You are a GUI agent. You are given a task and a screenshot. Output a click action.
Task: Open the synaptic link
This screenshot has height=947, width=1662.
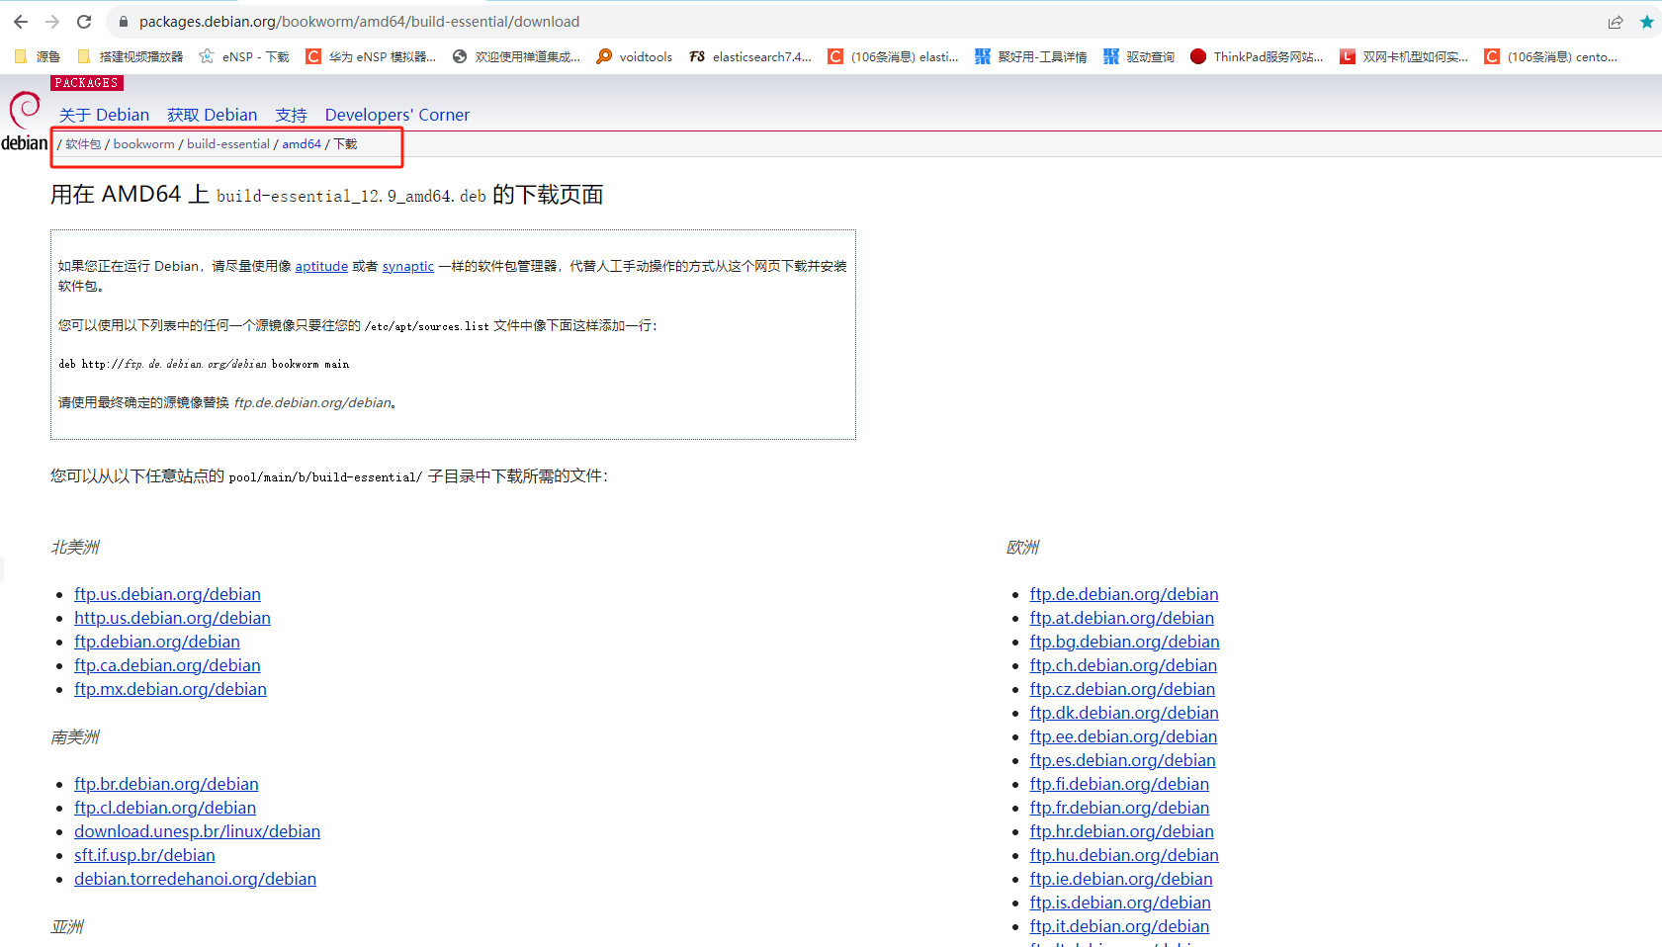coord(408,266)
